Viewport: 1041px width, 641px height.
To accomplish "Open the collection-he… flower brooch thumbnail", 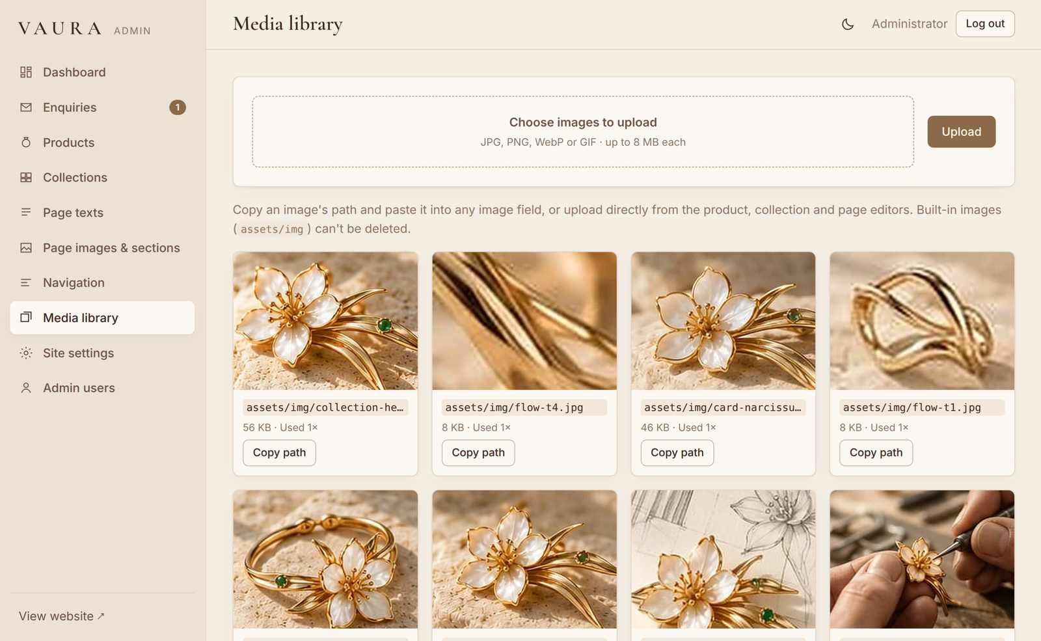I will coord(325,321).
